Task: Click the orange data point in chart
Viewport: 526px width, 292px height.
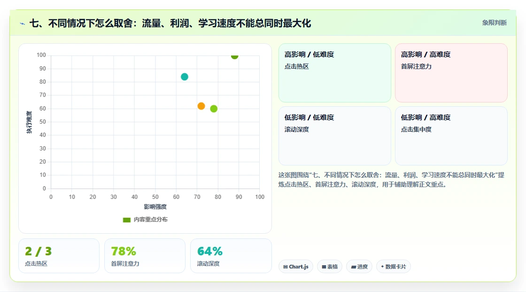Action: [x=201, y=106]
